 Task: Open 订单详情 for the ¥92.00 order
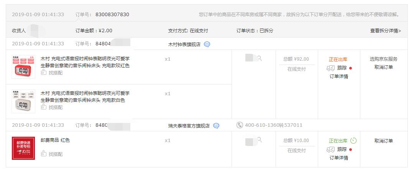pos(339,77)
